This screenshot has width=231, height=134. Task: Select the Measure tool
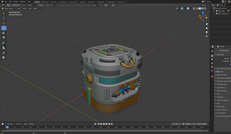4,47
